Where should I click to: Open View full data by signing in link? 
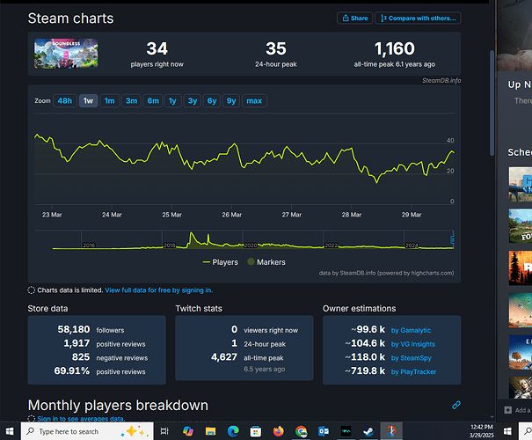(159, 290)
